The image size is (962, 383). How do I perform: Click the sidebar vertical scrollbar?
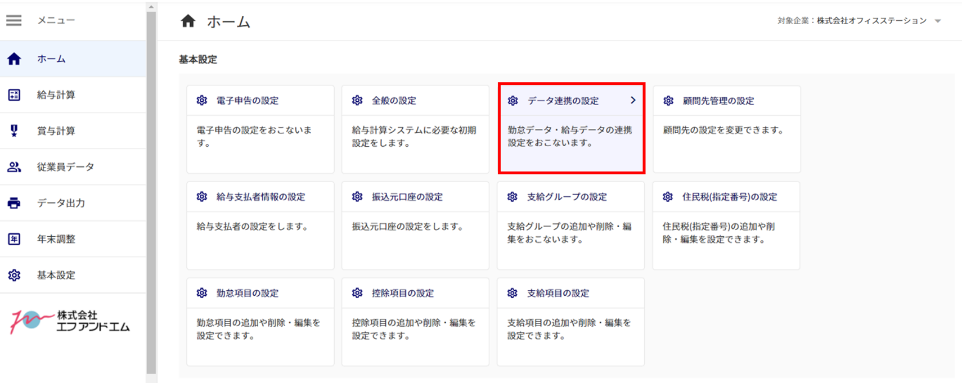tap(151, 192)
